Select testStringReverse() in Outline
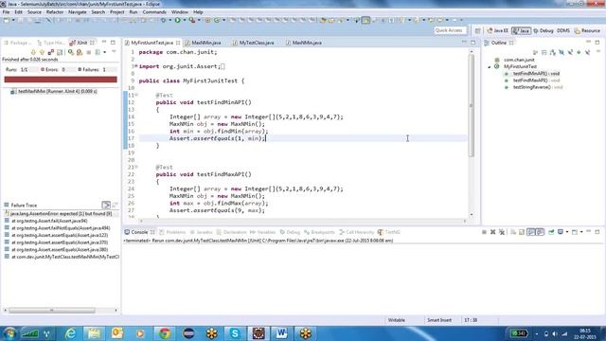The width and height of the screenshot is (606, 341). (534, 87)
